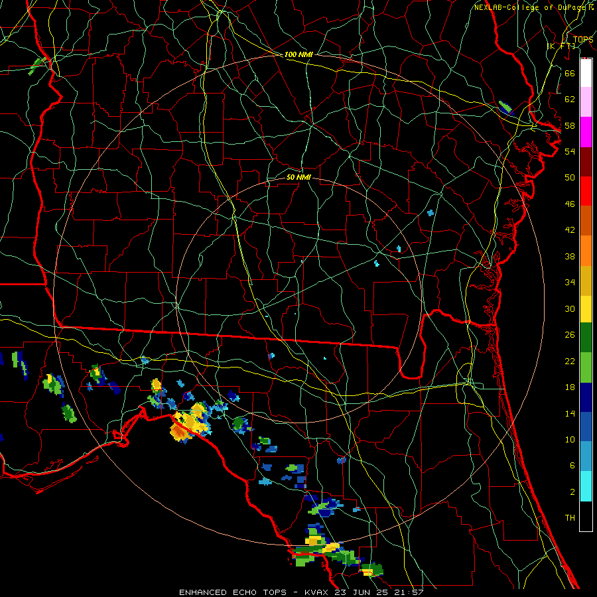The height and width of the screenshot is (597, 597).
Task: Click the legend value 34
Action: click(570, 283)
